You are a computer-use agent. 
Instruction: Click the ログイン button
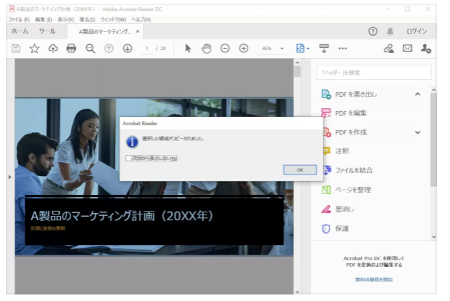coord(417,31)
